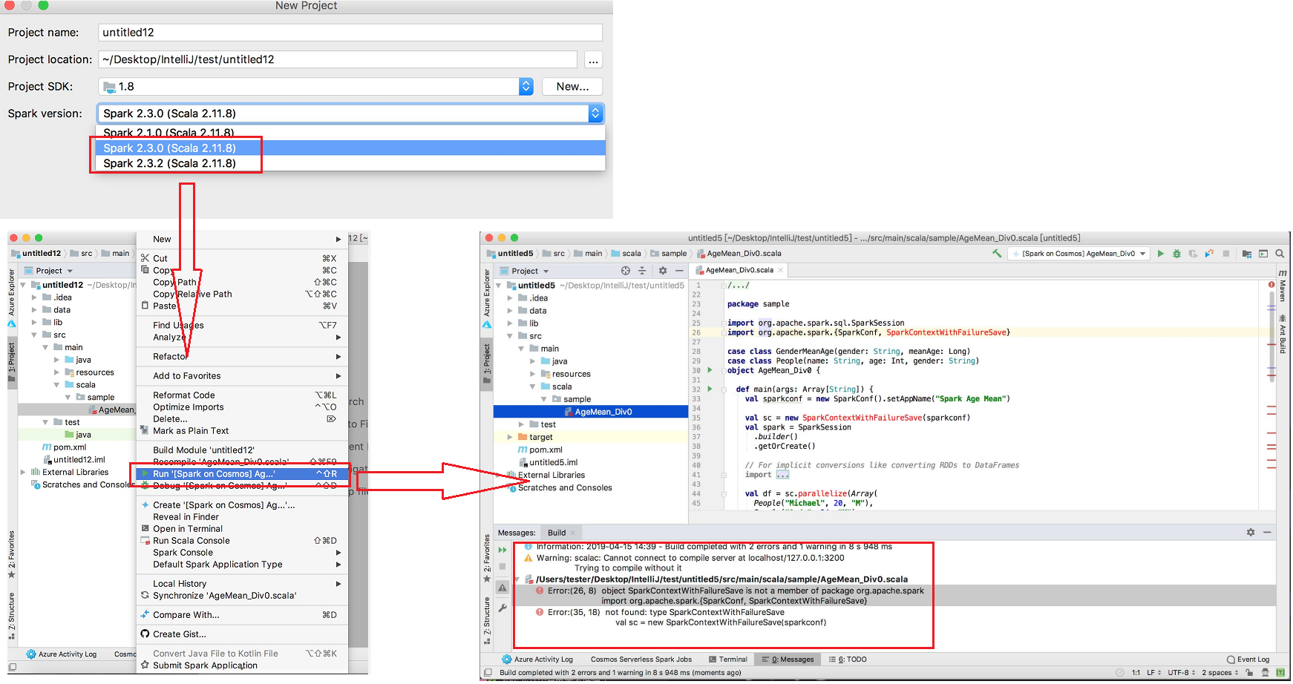
Task: Rerun the build using the double green arrows
Action: click(x=503, y=550)
